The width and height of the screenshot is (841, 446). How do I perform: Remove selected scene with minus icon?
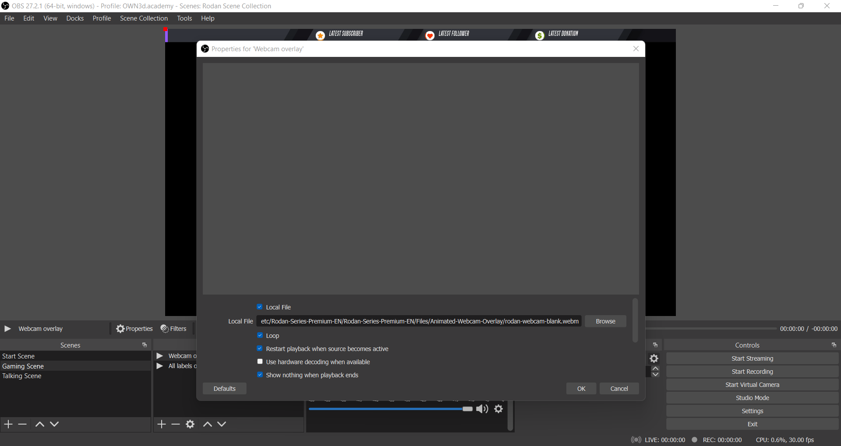tap(23, 424)
